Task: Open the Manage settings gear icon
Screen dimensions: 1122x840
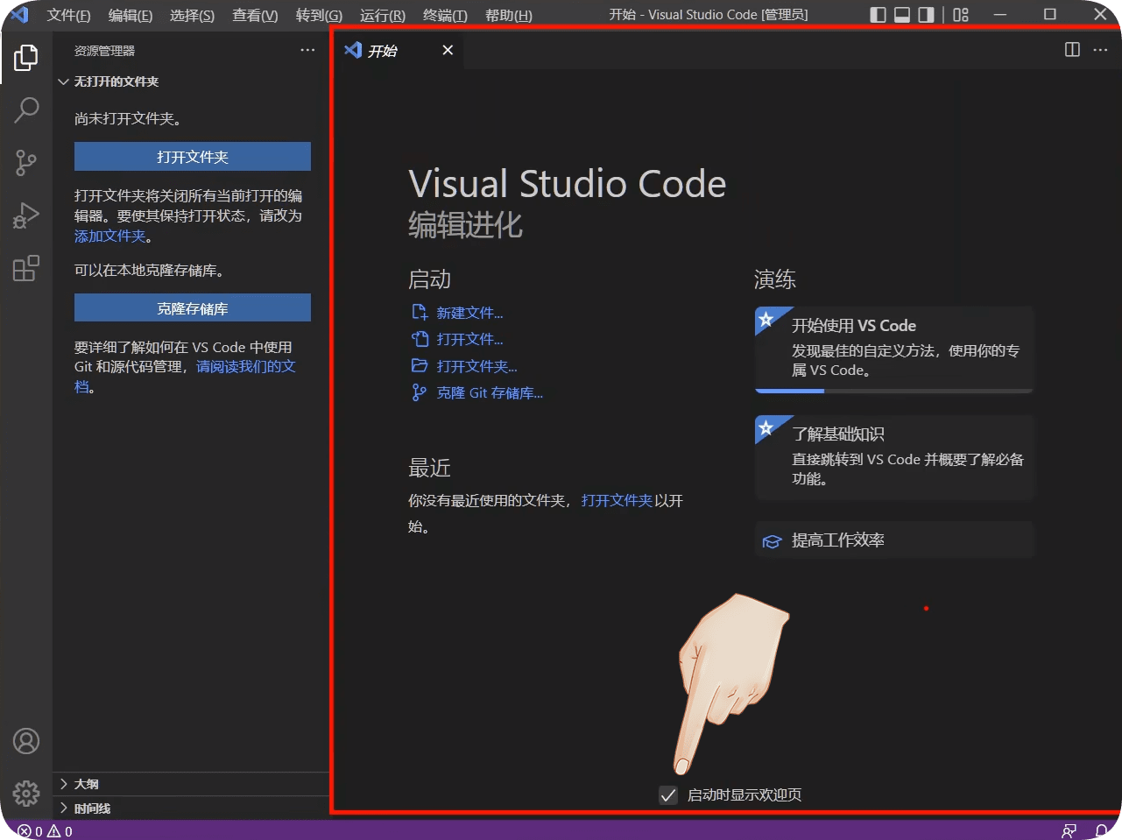Action: [x=26, y=793]
